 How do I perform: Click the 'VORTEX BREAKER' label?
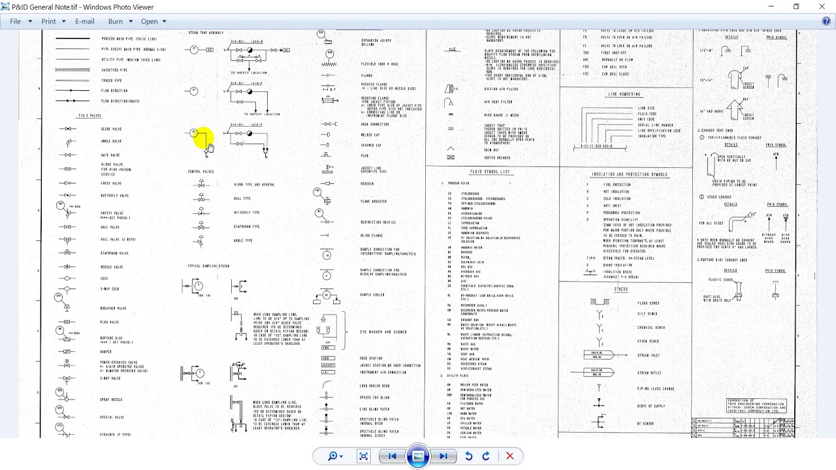[x=496, y=157]
